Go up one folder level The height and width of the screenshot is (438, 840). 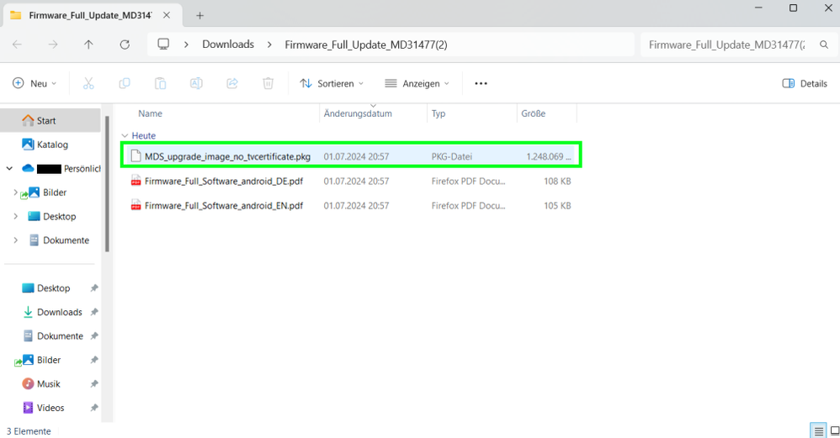(88, 45)
